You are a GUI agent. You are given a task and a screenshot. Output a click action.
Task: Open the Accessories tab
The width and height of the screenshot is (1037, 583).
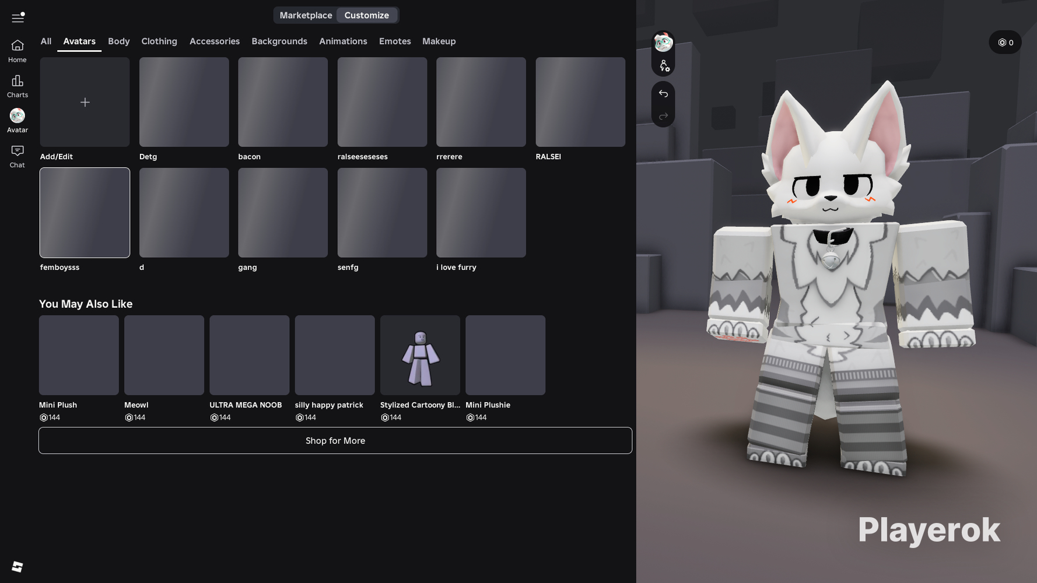[x=215, y=41]
